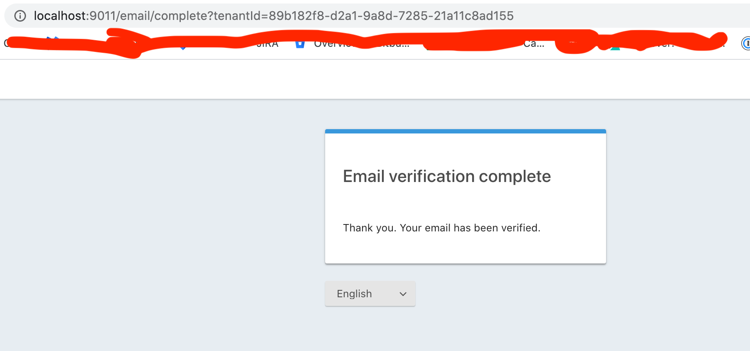Click the Email verification complete heading
This screenshot has height=351, width=750.
[447, 176]
